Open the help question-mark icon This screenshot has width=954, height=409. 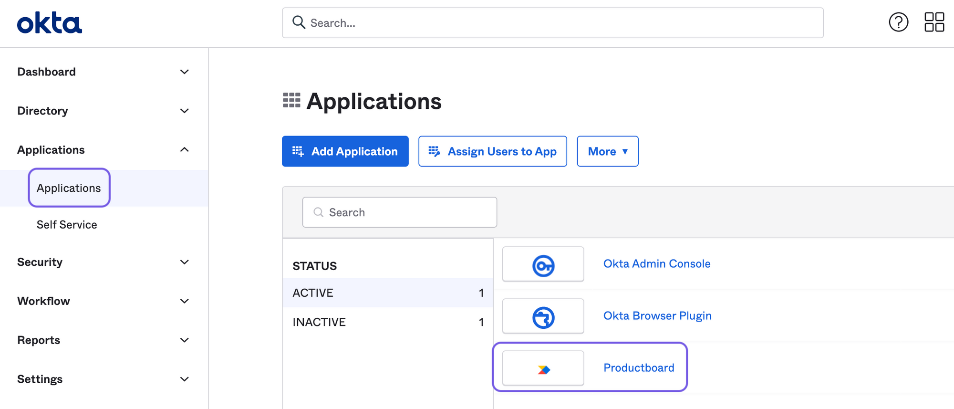tap(898, 22)
